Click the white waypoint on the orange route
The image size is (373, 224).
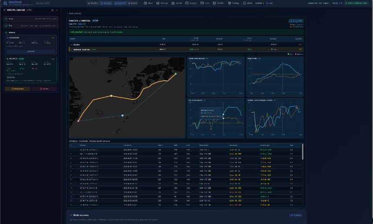pos(111,96)
